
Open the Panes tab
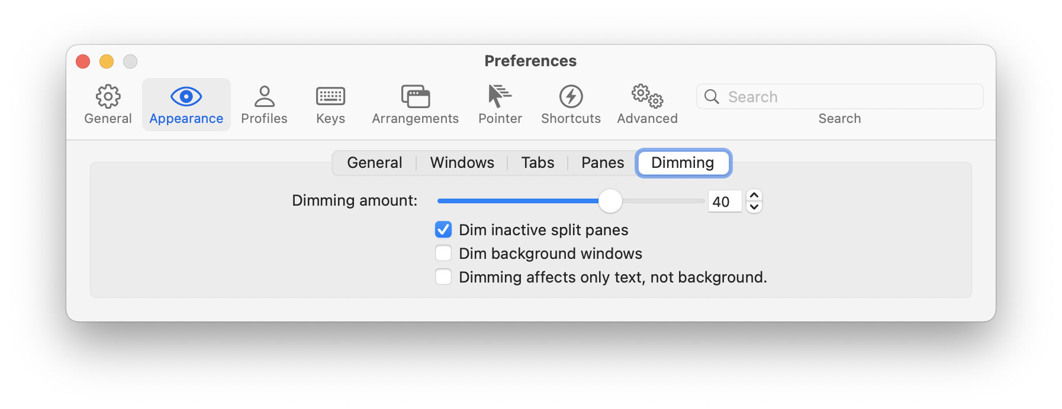click(601, 163)
